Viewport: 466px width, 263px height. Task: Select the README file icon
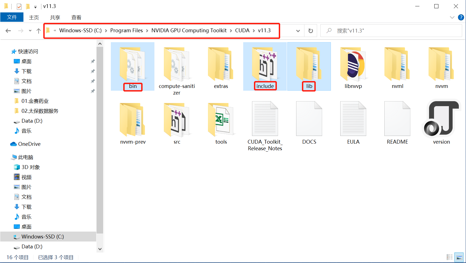point(397,119)
